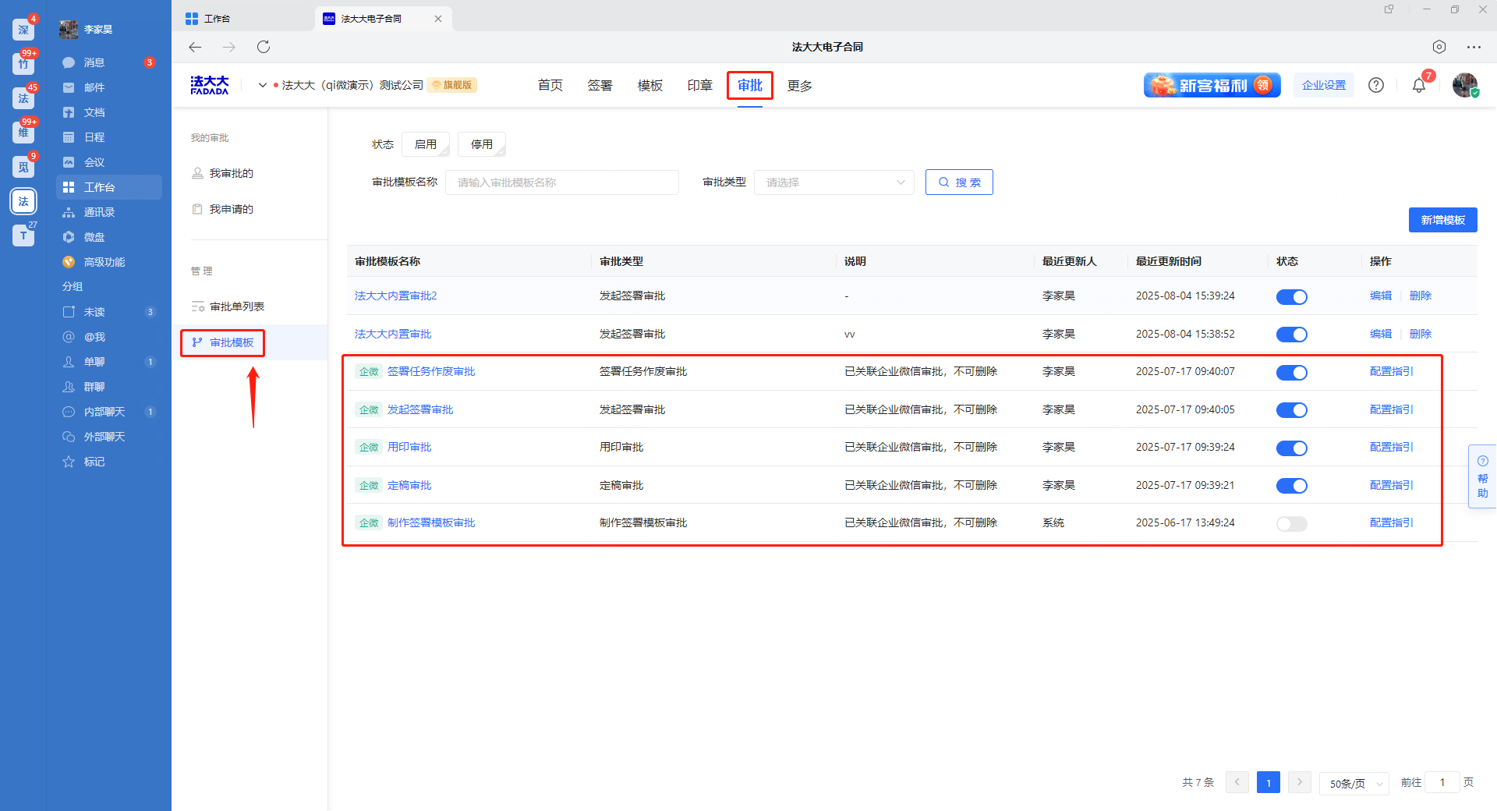Toggle status switch for 法大大内置审批 row
The image size is (1497, 811).
click(x=1291, y=335)
